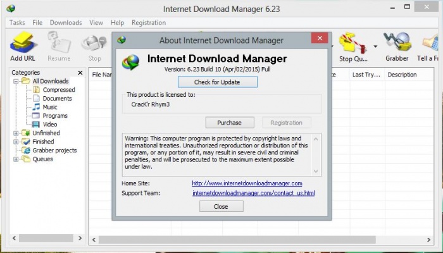Click the large IDM globe logo in About dialog
443x253 pixels.
pos(130,62)
